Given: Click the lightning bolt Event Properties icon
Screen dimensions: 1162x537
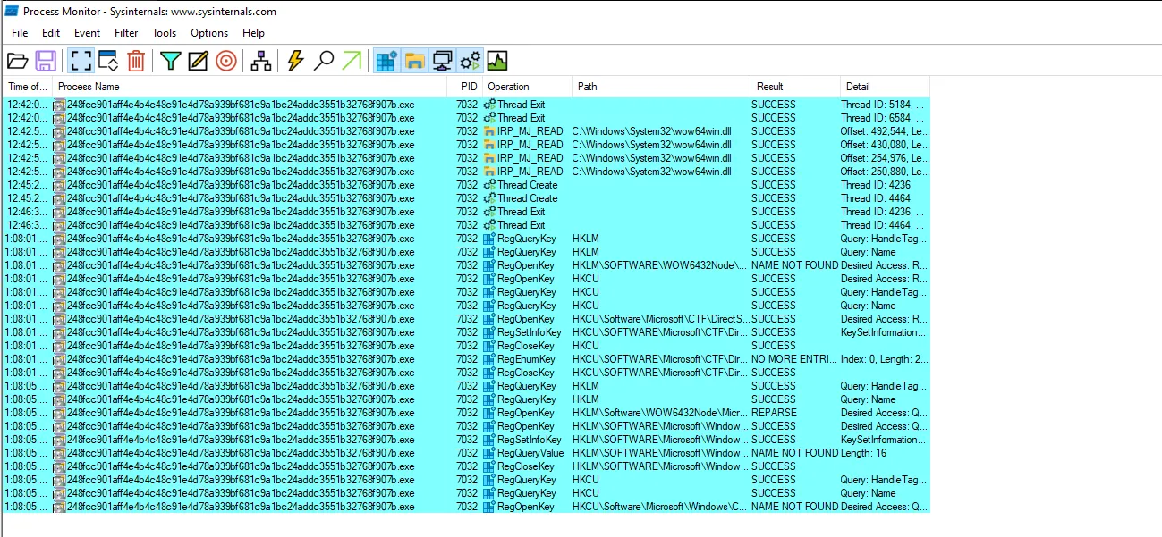Looking at the screenshot, I should pyautogui.click(x=295, y=61).
